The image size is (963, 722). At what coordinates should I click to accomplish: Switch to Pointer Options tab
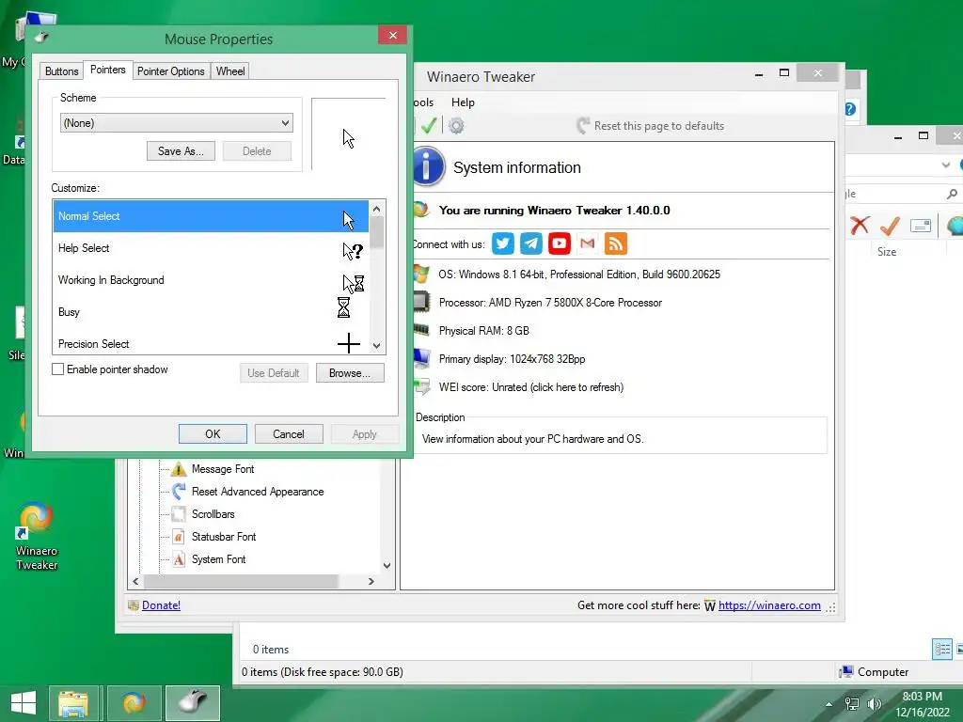pyautogui.click(x=171, y=71)
